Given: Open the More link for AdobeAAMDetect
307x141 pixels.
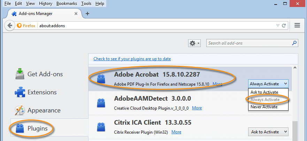Looking at the screenshot, I should pyautogui.click(x=197, y=108).
